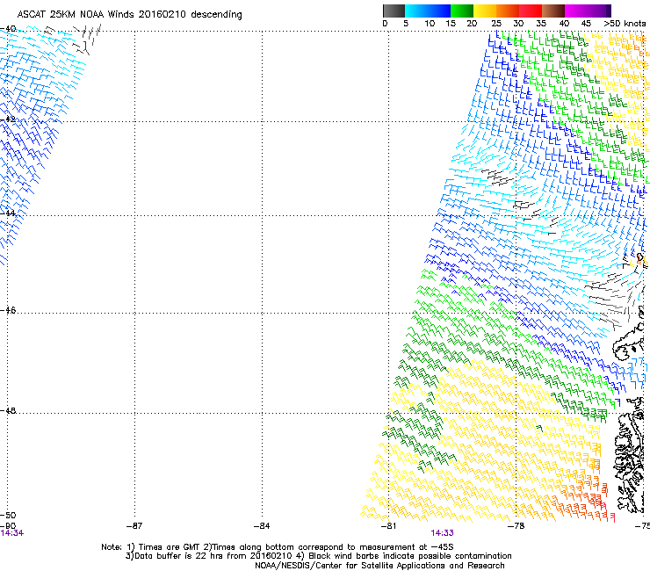Image resolution: width=650 pixels, height=571 pixels.
Task: Click the red 30-35 knots legend segment
Action: [531, 11]
